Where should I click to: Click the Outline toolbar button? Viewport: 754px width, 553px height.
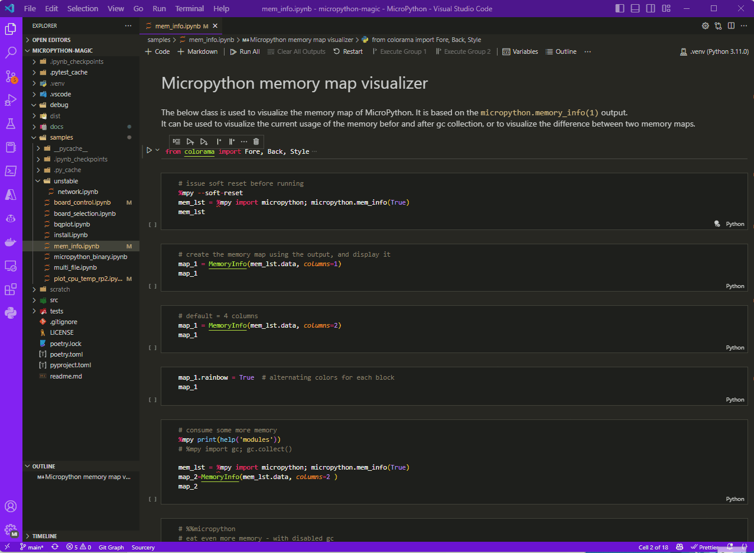coord(561,51)
